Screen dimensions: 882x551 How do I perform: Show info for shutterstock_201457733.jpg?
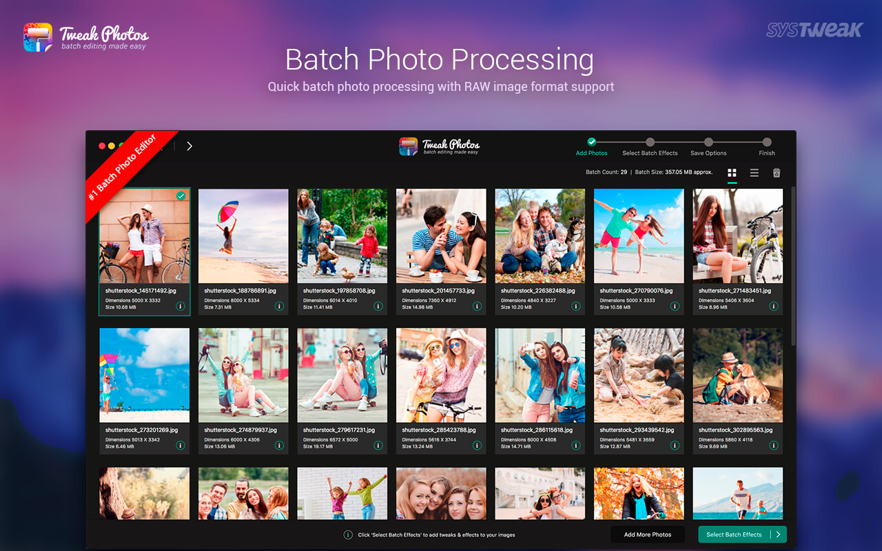coord(477,306)
